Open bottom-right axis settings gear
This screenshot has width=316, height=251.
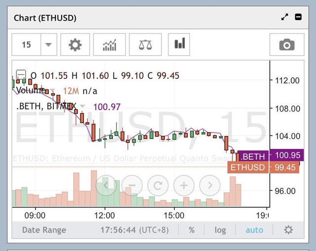[288, 230]
